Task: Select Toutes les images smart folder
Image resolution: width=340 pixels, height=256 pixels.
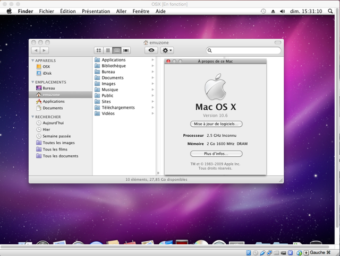Action: point(55,143)
